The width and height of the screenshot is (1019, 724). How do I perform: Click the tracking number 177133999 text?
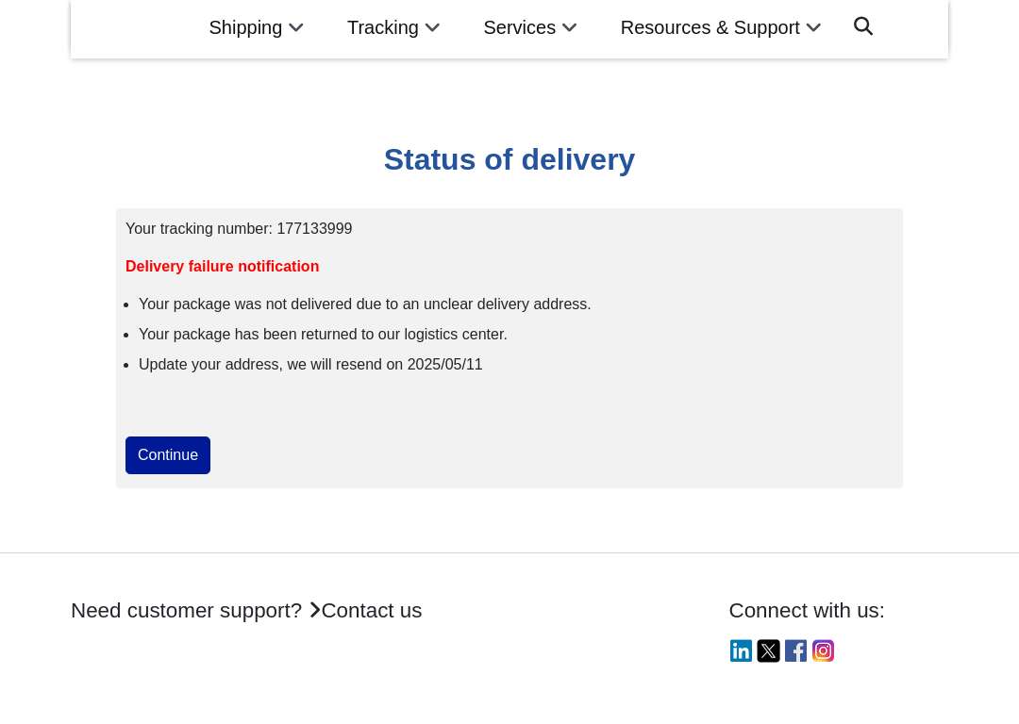coord(314,228)
